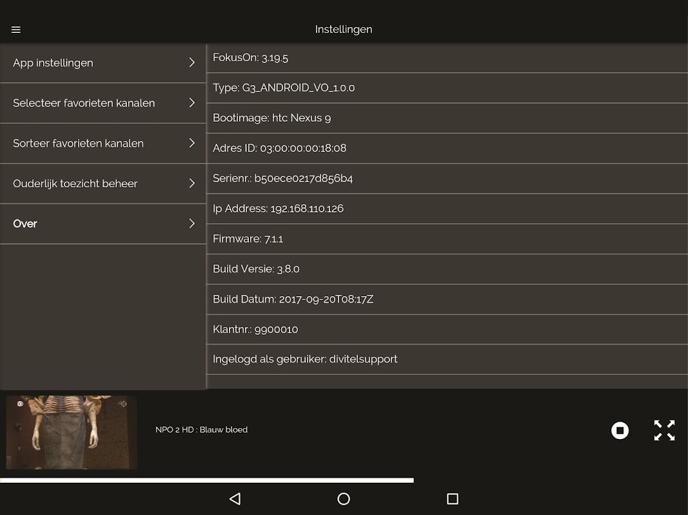Image resolution: width=688 pixels, height=515 pixels.
Task: Expand Sorteer favorieten kanalen chevron
Action: (192, 143)
